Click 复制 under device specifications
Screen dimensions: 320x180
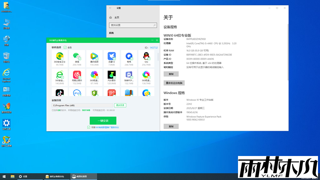coord(171,74)
